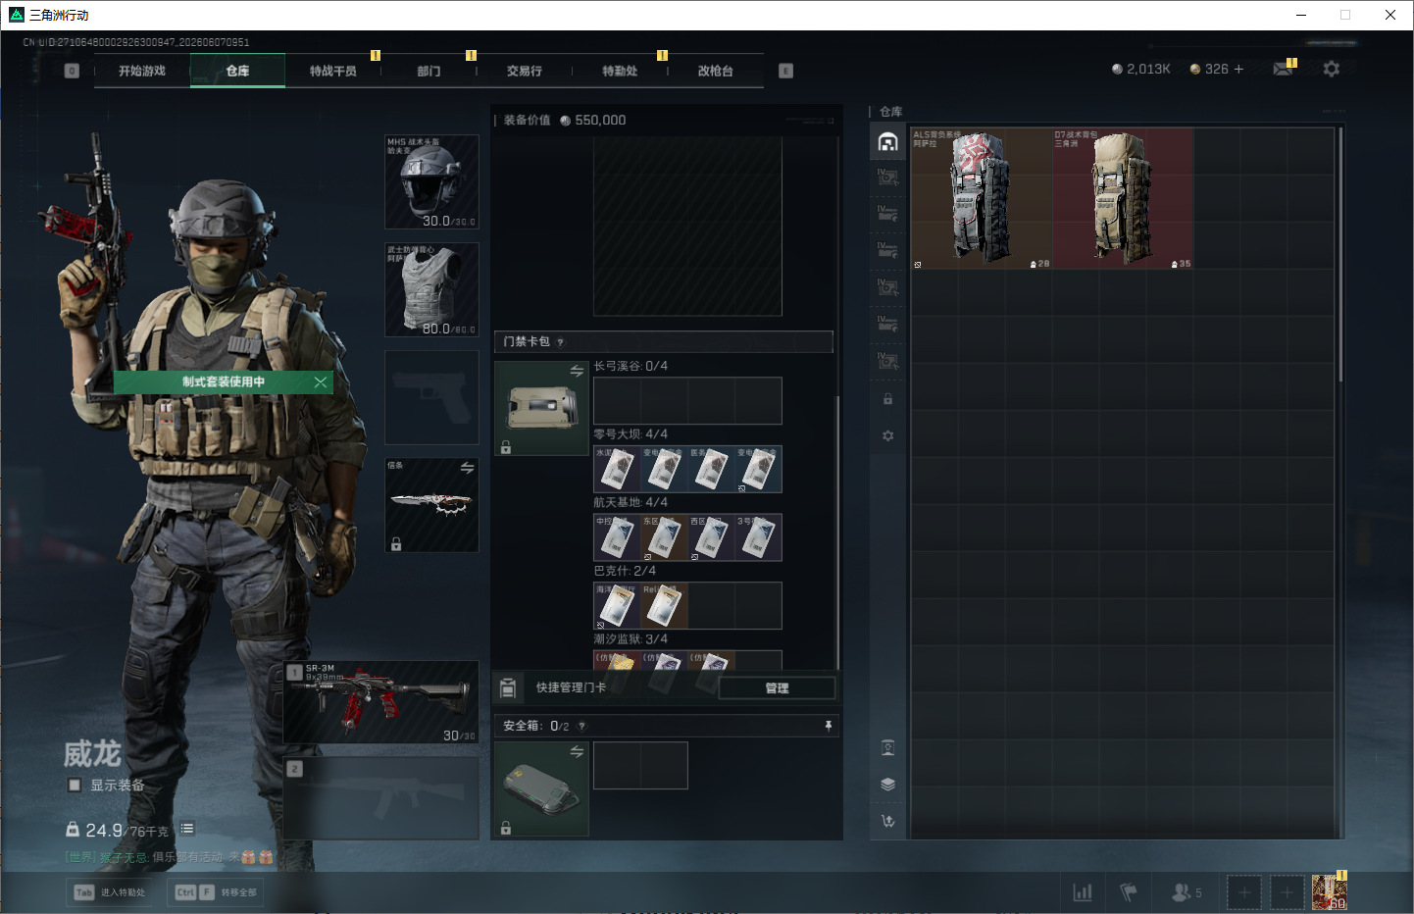Expand the 门禁卡包 help tooltip
Screen dimensions: 1414x914
coord(561,342)
